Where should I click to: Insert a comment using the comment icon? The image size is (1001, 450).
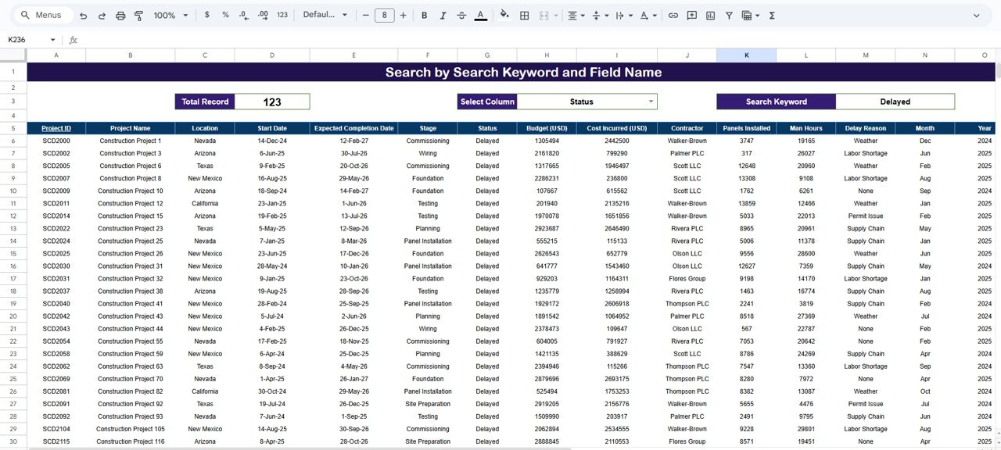[x=691, y=15]
